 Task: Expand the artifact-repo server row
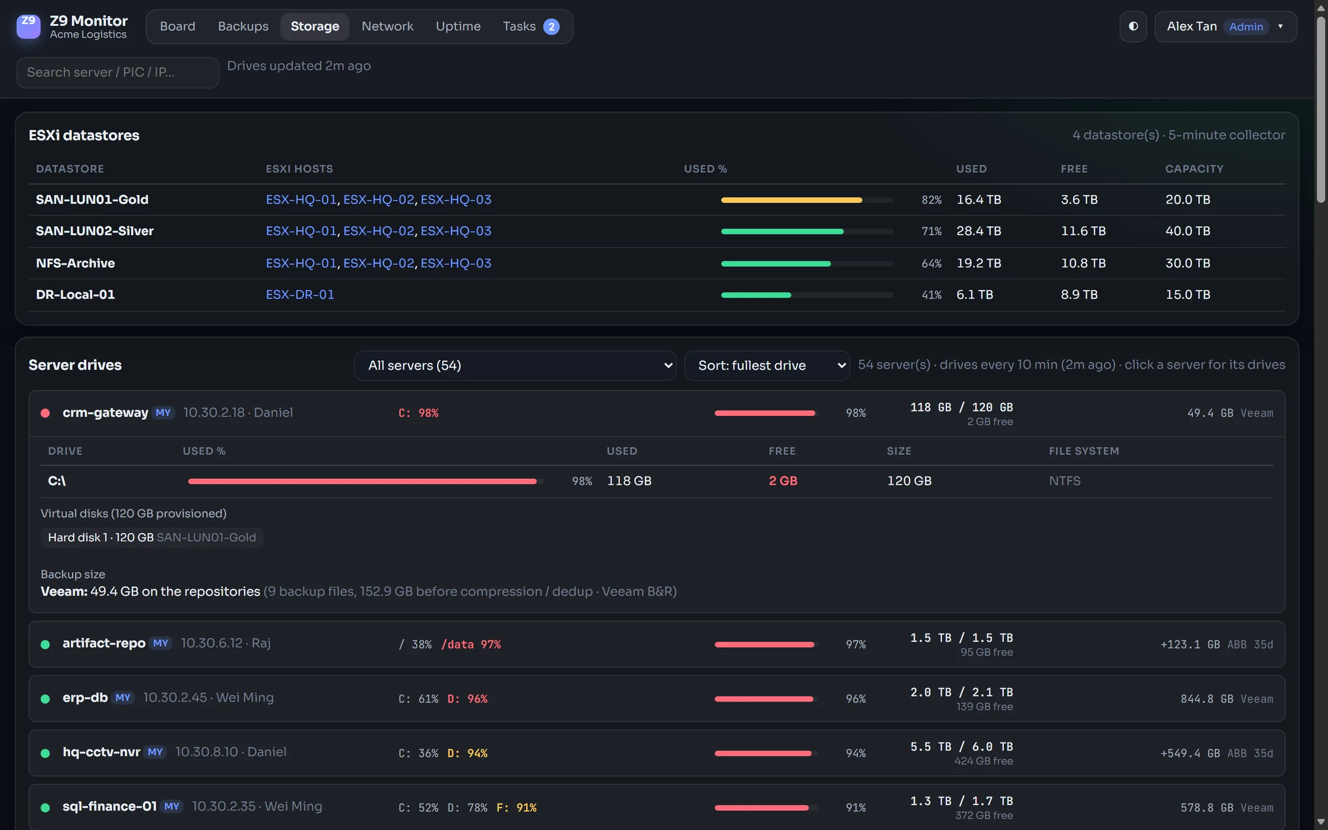tap(657, 644)
